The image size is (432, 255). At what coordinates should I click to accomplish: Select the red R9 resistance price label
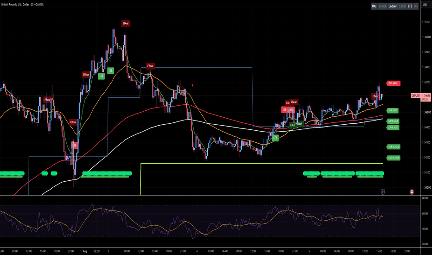(x=393, y=83)
